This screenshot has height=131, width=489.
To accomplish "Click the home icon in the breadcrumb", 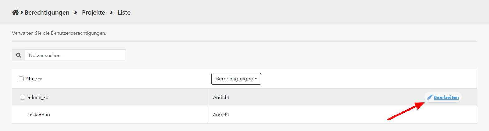I will tap(15, 12).
